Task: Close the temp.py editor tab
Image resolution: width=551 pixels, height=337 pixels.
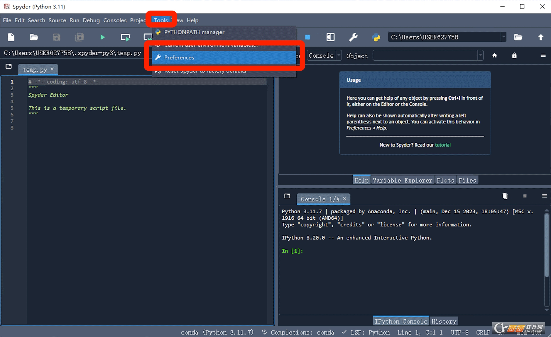Action: pyautogui.click(x=52, y=69)
